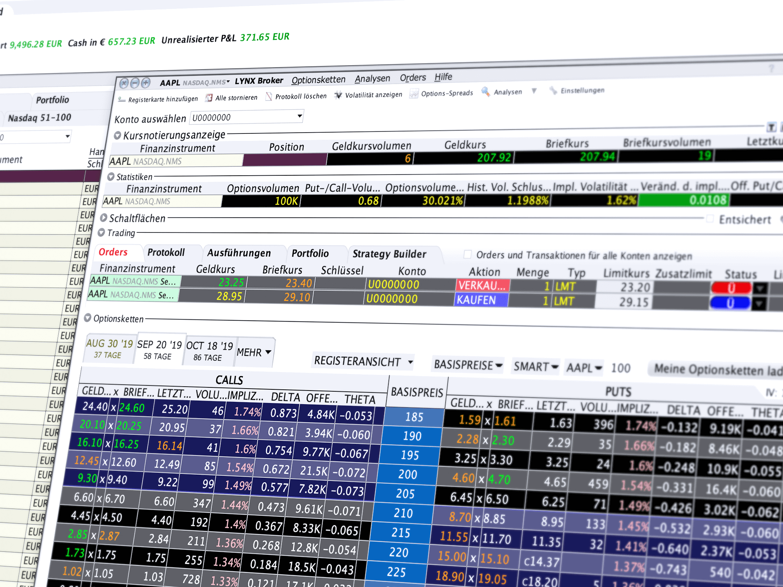
Task: Collapse the Statistiken section
Action: tap(111, 176)
